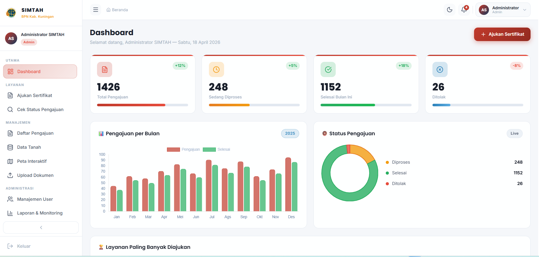Click the -8% badge
Screen dimensions: 539x257
[517, 66]
